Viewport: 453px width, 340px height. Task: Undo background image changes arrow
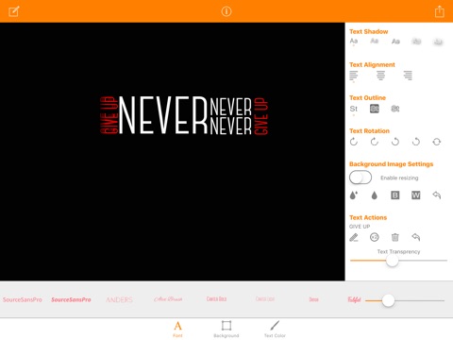tap(437, 195)
